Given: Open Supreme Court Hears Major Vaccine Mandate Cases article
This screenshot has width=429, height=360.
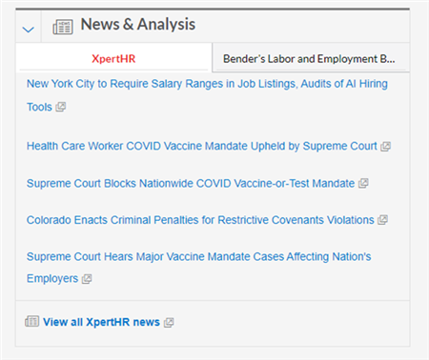Looking at the screenshot, I should click(199, 268).
